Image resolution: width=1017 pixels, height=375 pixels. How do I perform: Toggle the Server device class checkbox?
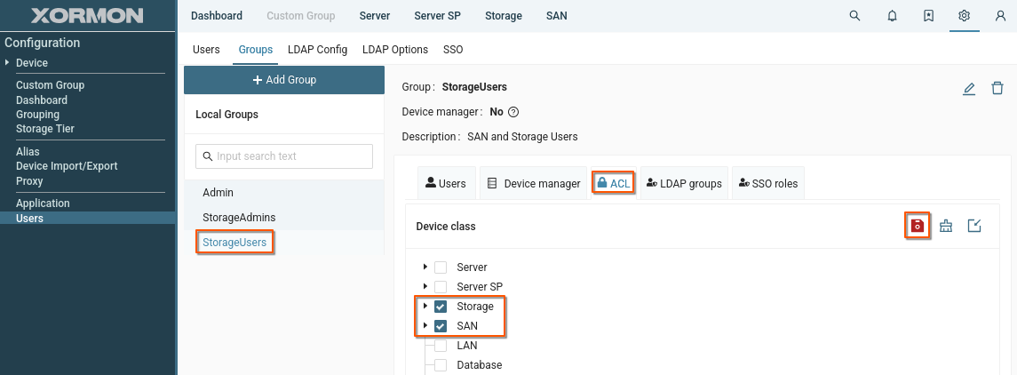point(441,267)
